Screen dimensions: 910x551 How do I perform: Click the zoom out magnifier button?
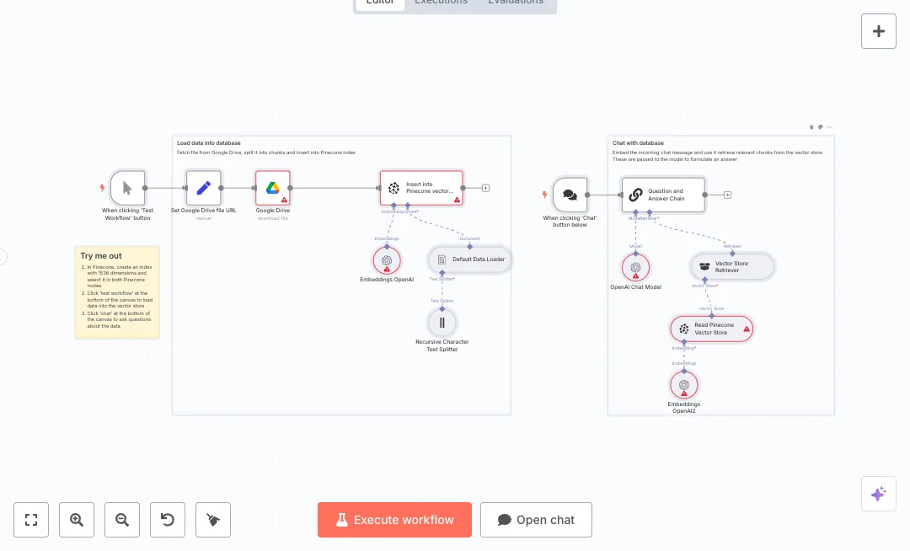(x=122, y=520)
